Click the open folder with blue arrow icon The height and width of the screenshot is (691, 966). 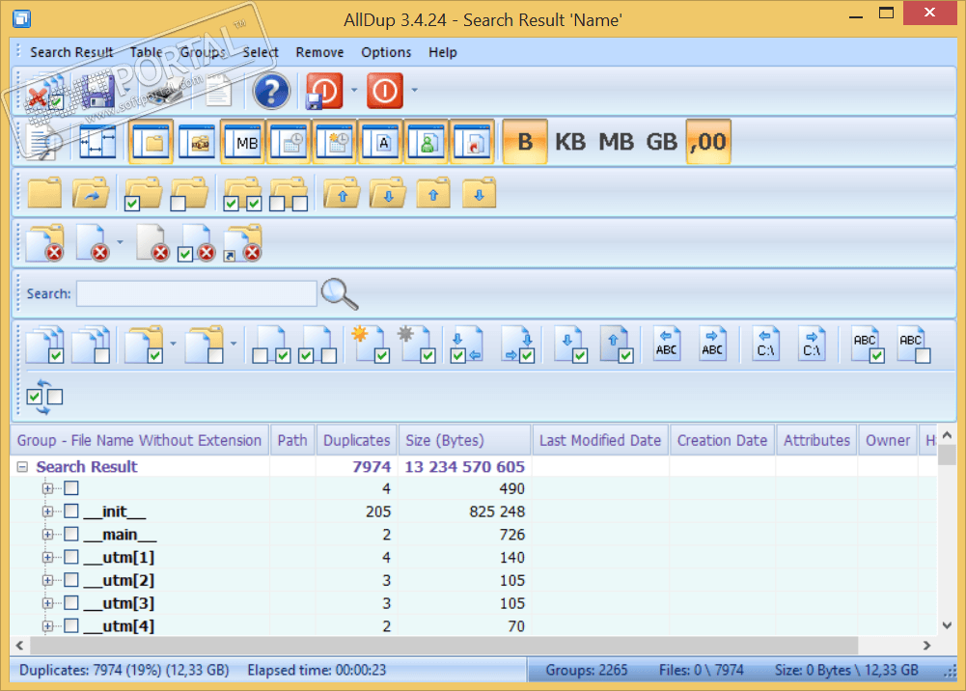[91, 193]
